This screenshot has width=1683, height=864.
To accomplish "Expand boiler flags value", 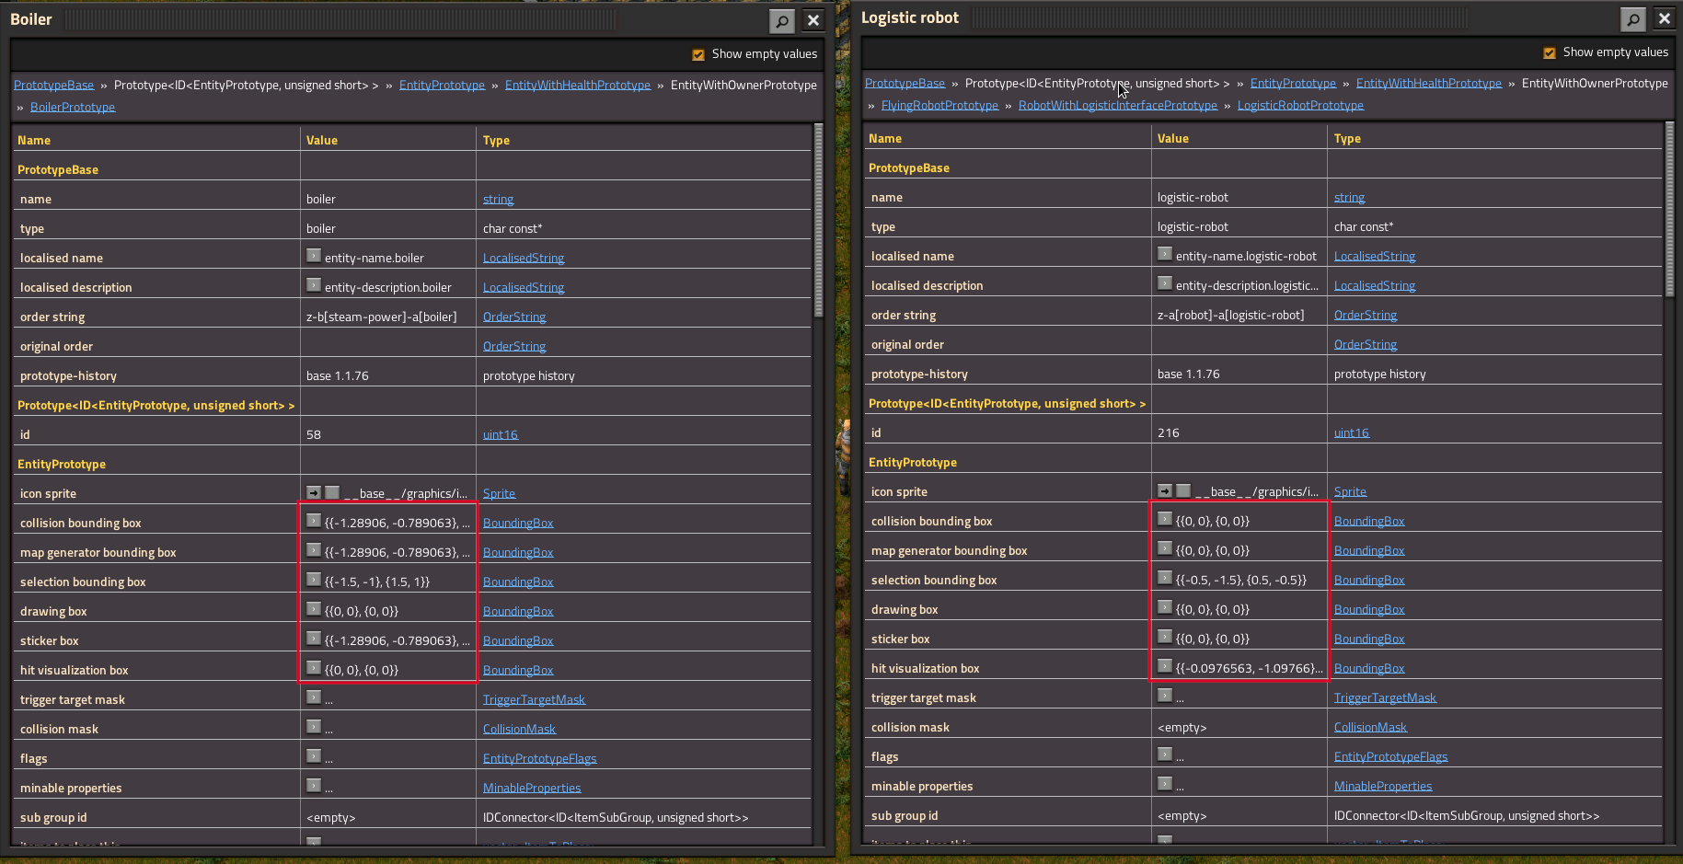I will pos(314,756).
